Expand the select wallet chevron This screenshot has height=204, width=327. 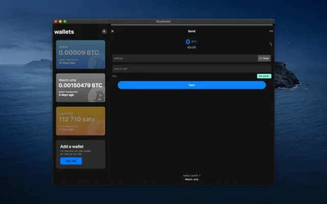[x=200, y=175]
